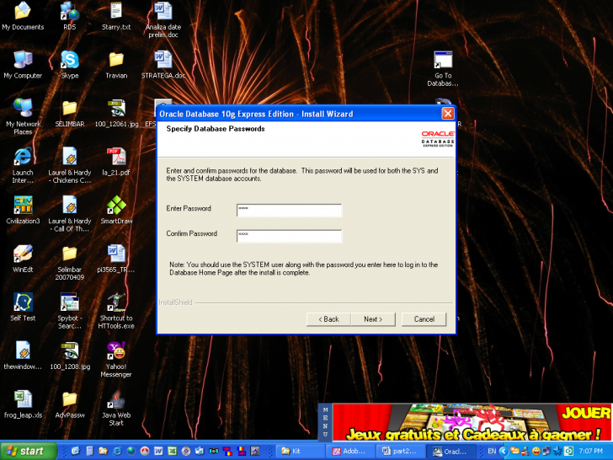
Task: Click Excel icon in Quick Launch
Action: (x=172, y=451)
